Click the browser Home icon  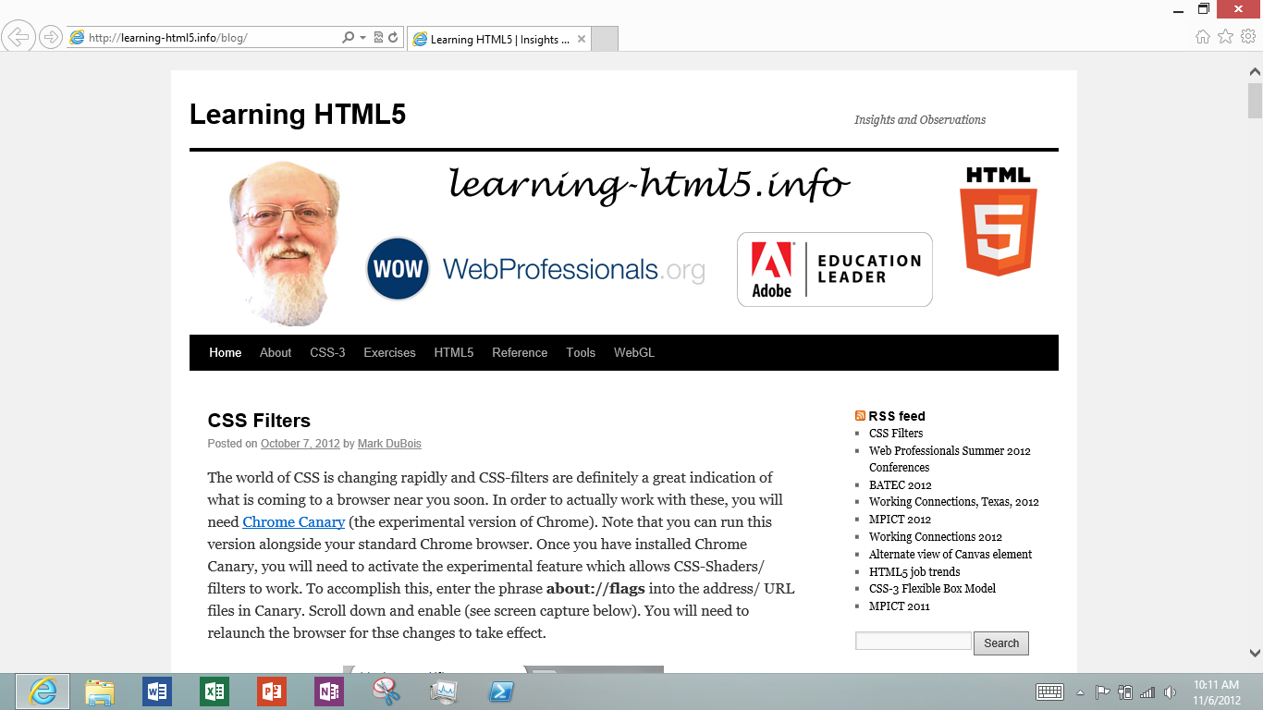coord(1203,37)
